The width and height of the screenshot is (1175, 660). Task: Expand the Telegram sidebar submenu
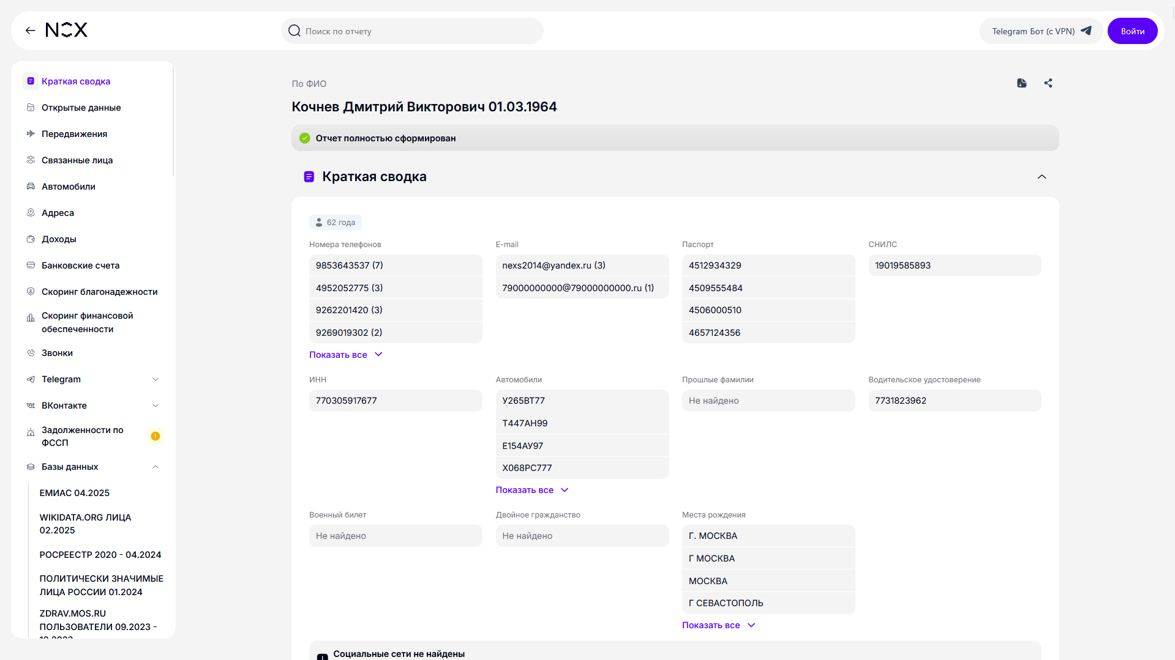[x=156, y=379]
